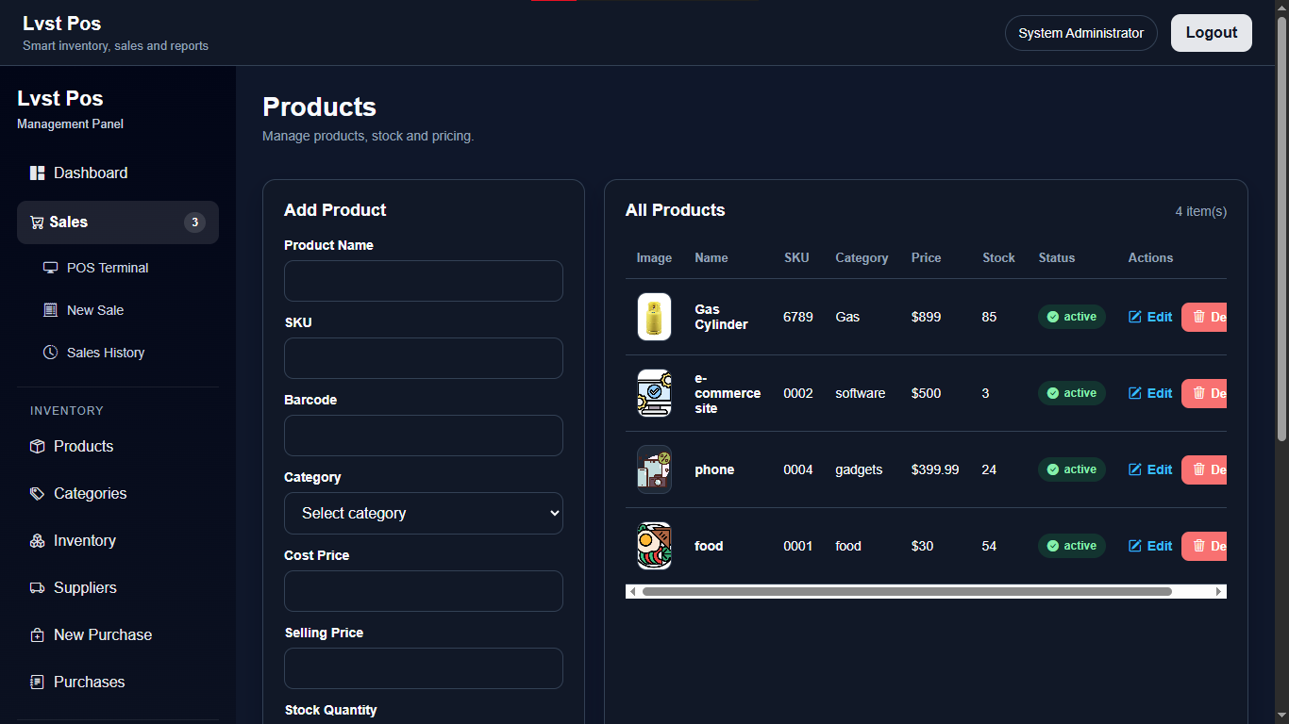Click the trash icon in e-commerce site row
This screenshot has width=1289, height=724.
click(x=1199, y=393)
